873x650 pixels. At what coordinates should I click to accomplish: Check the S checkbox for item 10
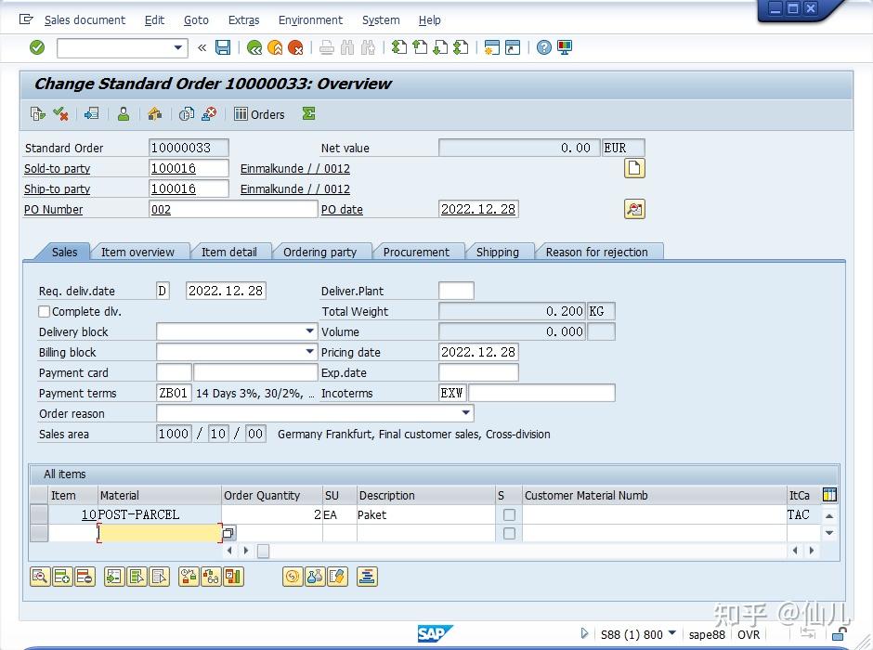509,514
